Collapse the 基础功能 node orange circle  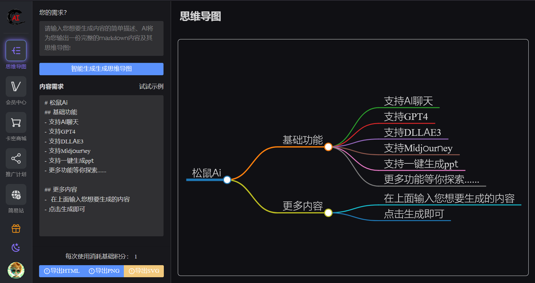[x=328, y=147]
